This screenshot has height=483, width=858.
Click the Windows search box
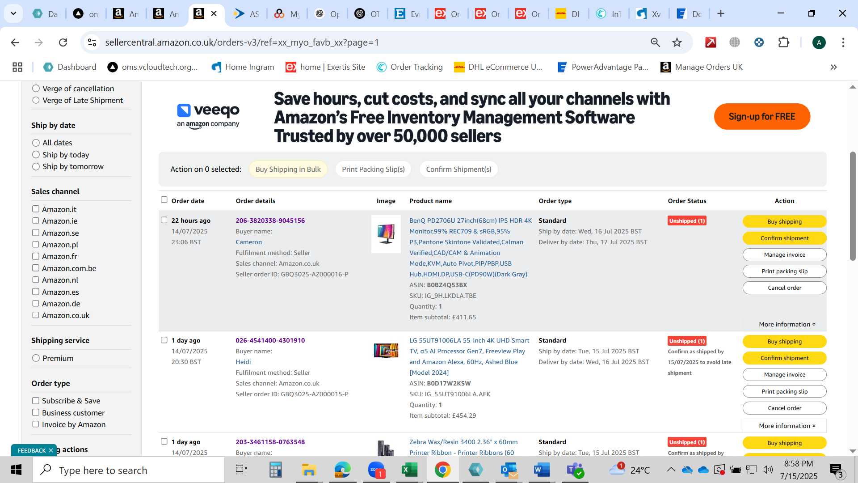[129, 470]
